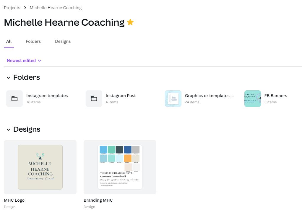Open the Branding MHC design thumbnail
Screen dimensions: 302x217
(x=120, y=167)
